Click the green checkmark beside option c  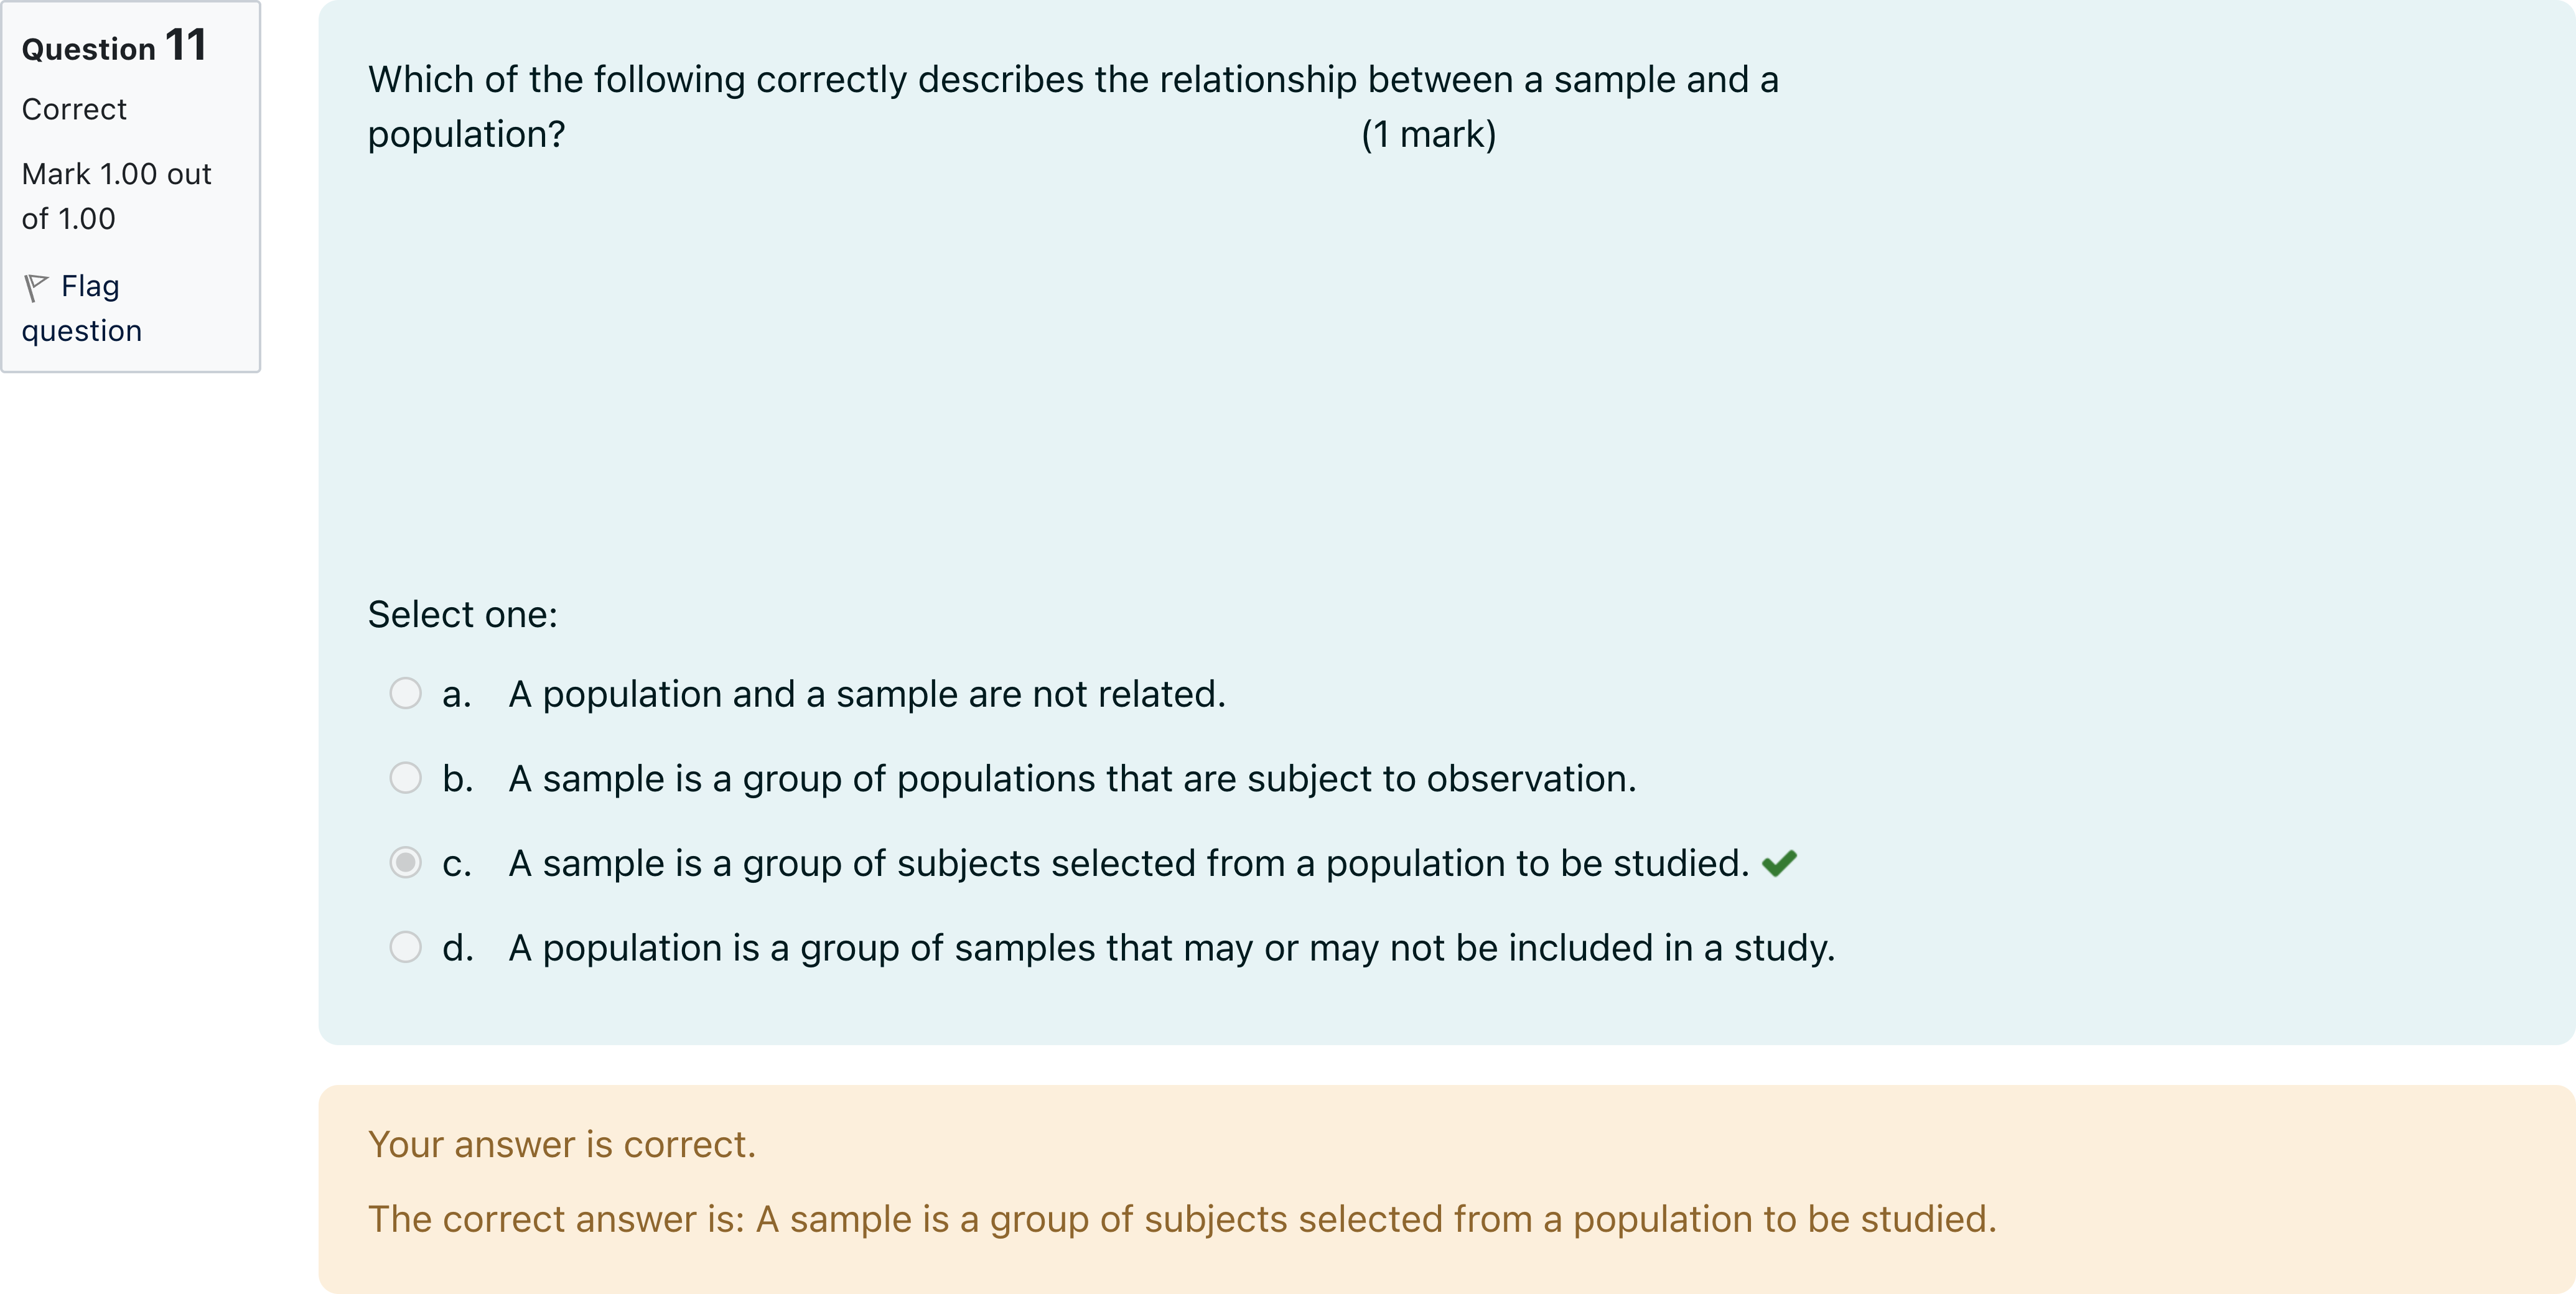1779,863
